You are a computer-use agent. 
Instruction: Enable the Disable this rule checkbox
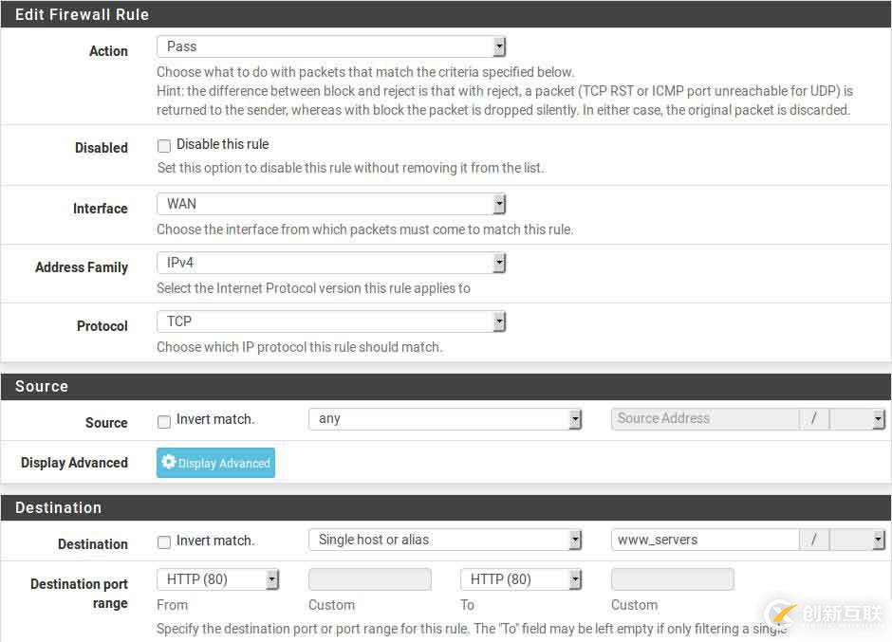pos(163,145)
